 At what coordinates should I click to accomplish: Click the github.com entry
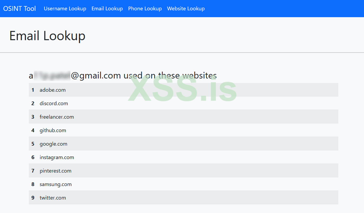tap(184, 130)
